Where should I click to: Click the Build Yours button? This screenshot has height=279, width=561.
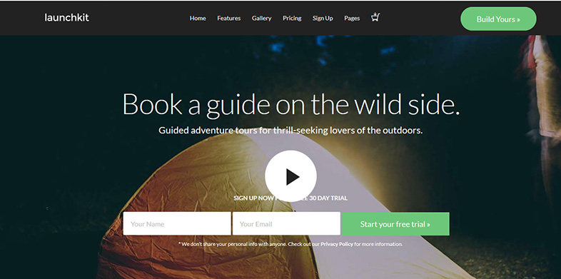[x=498, y=19]
